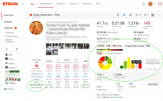Click the Strava logo
Viewport: 163px width, 101px height.
point(10,4)
